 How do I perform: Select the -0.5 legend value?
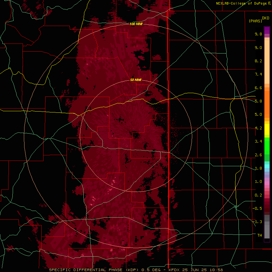pyautogui.click(x=257, y=209)
